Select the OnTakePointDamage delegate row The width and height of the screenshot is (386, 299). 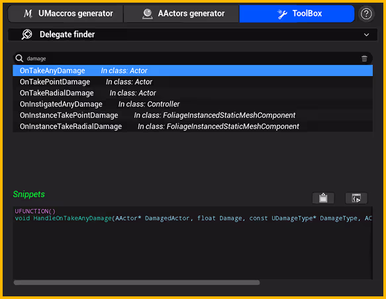coord(193,82)
